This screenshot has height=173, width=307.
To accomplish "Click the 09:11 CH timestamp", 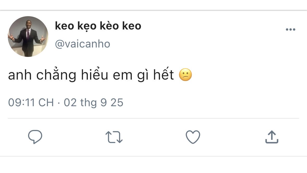I will pyautogui.click(x=31, y=103).
